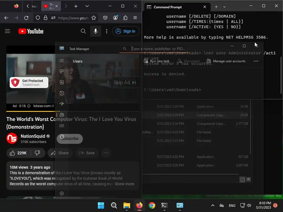The height and width of the screenshot is (212, 283).
Task: Open Task Manager Details page icon
Action: click(x=62, y=126)
